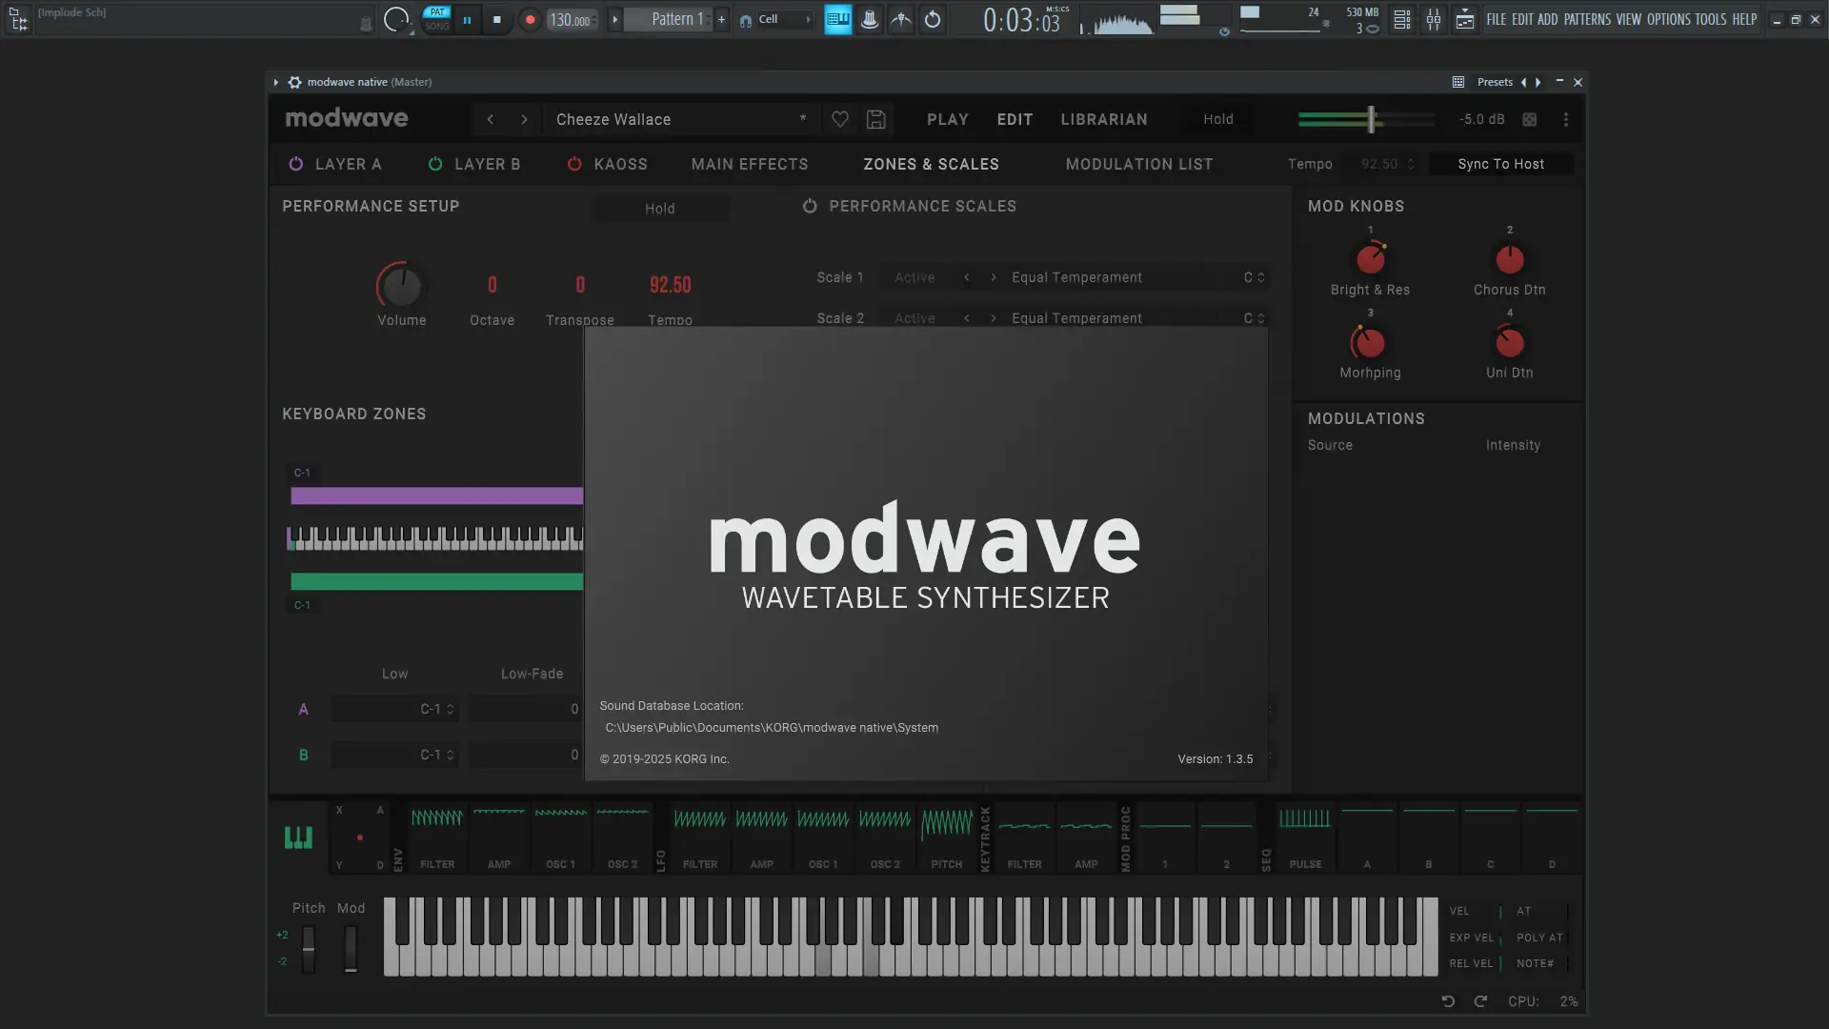Click the record button in transport
1829x1029 pixels.
pos(531,19)
